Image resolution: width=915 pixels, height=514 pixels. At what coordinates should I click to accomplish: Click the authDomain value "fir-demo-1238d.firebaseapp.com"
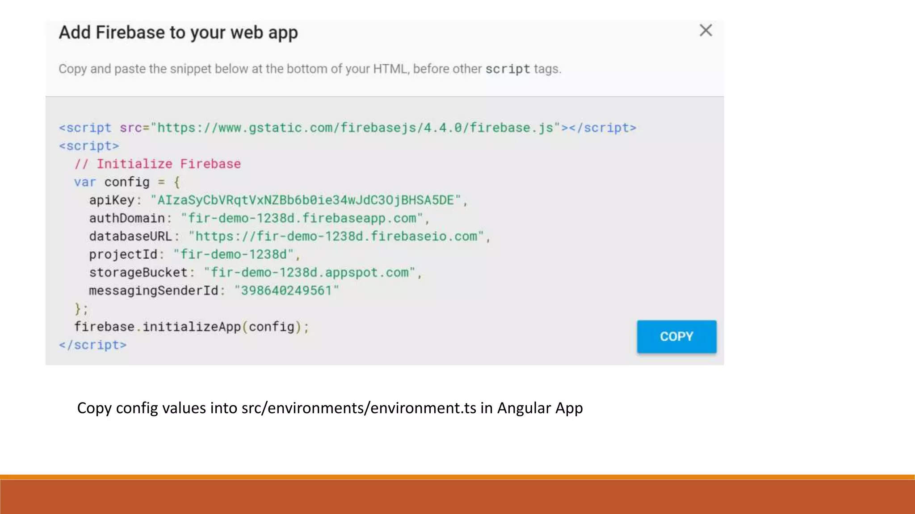pos(302,219)
